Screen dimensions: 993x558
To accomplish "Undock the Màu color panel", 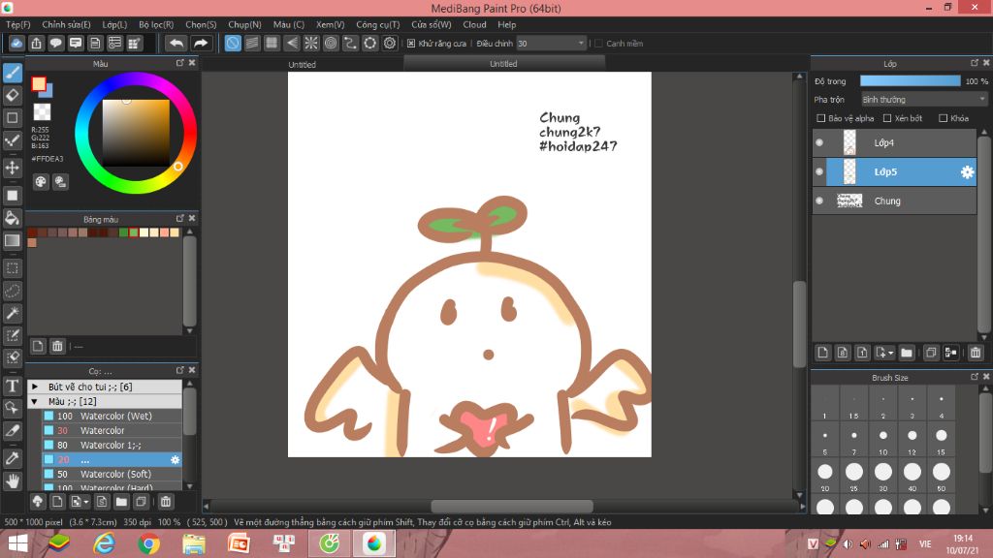I will click(x=179, y=63).
